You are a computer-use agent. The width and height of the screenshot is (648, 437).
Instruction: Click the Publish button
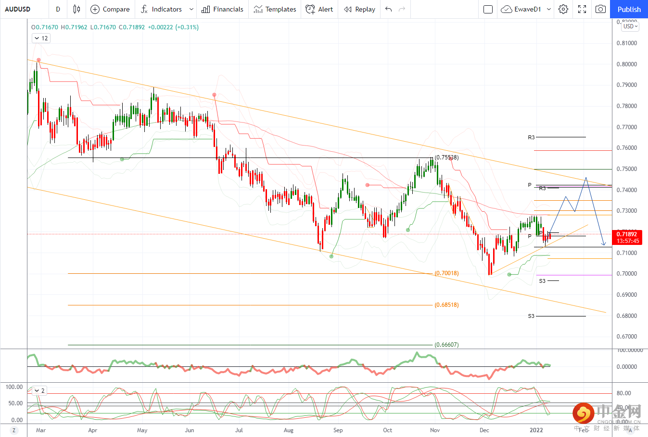point(629,9)
